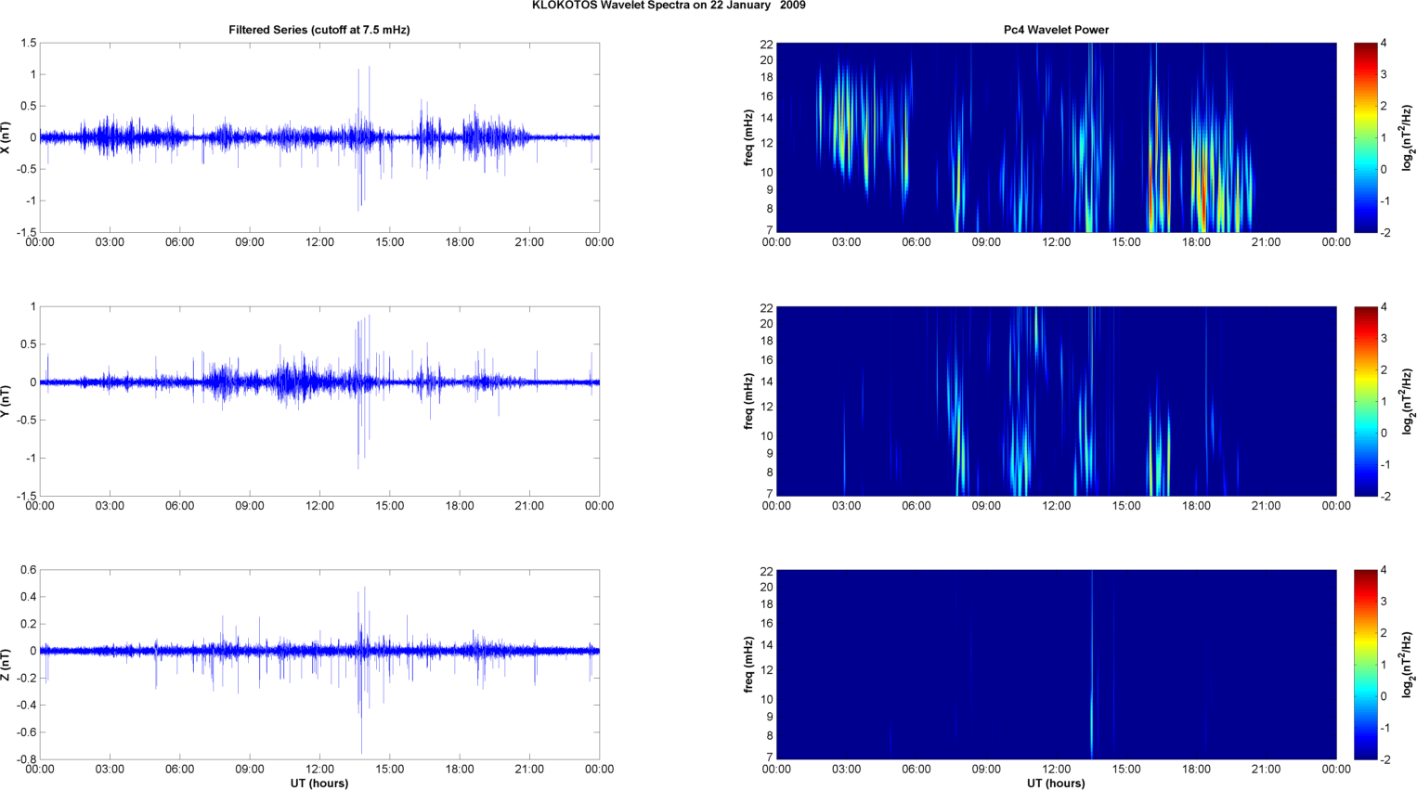The width and height of the screenshot is (1417, 790).
Task: Click the top colorbar beside X spectrogram
Action: 1365,137
